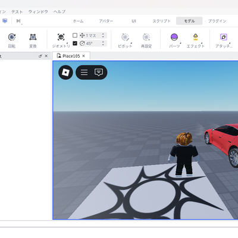Click the Roblox logo button in viewport
Image resolution: width=238 pixels, height=238 pixels.
65,73
